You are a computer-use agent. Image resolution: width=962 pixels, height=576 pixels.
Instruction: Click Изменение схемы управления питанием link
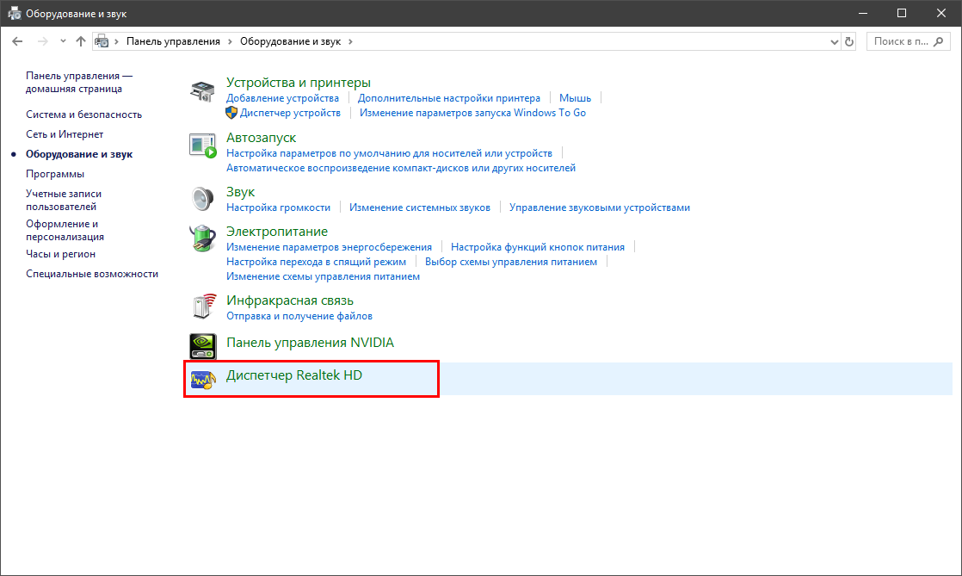pyautogui.click(x=323, y=276)
